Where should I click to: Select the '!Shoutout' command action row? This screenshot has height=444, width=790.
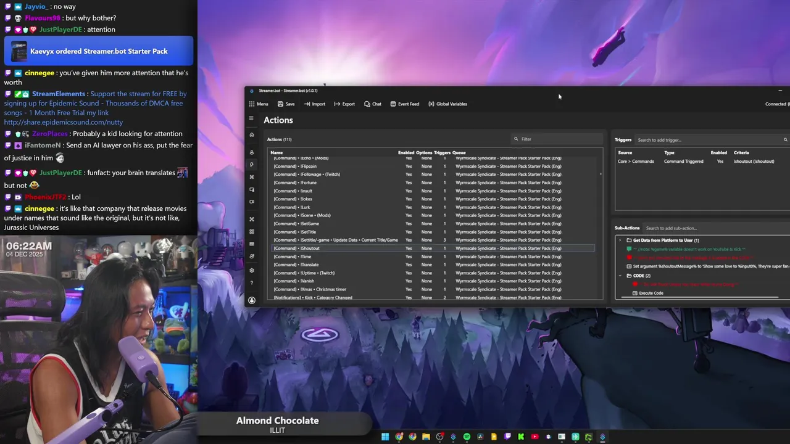pos(433,249)
